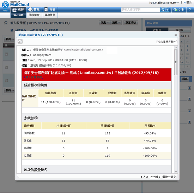
Task: Open the 查詢 (query) main tab
Action: [x=18, y=10]
